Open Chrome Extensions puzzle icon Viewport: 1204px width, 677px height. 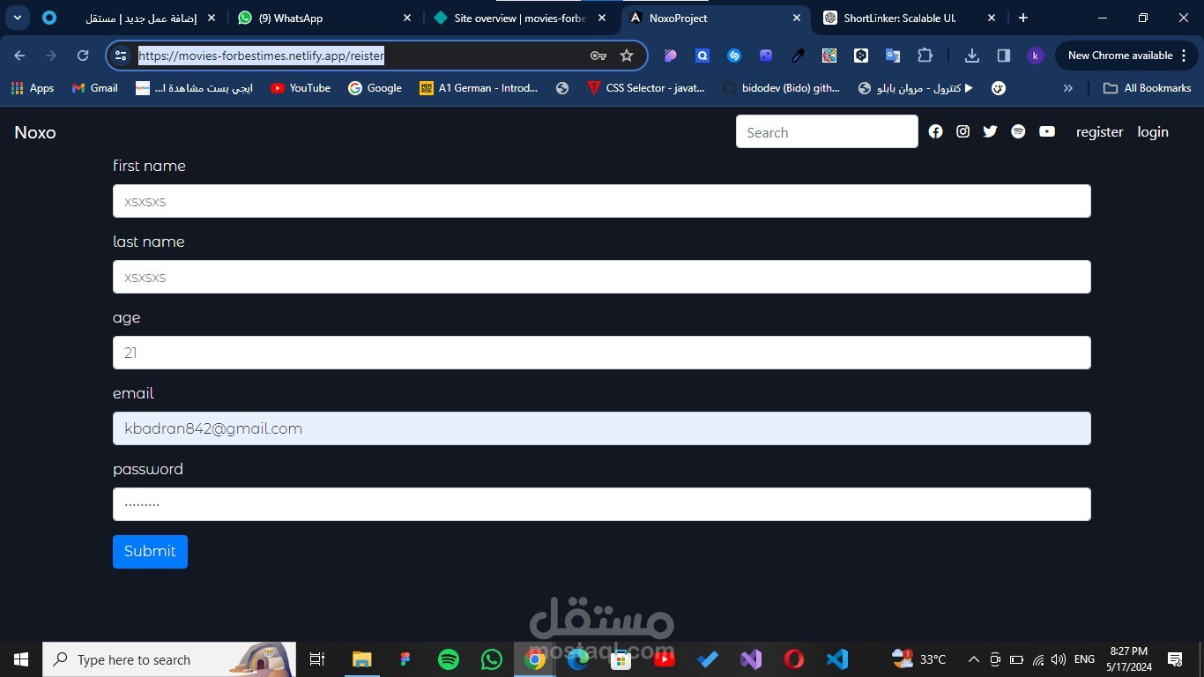925,56
